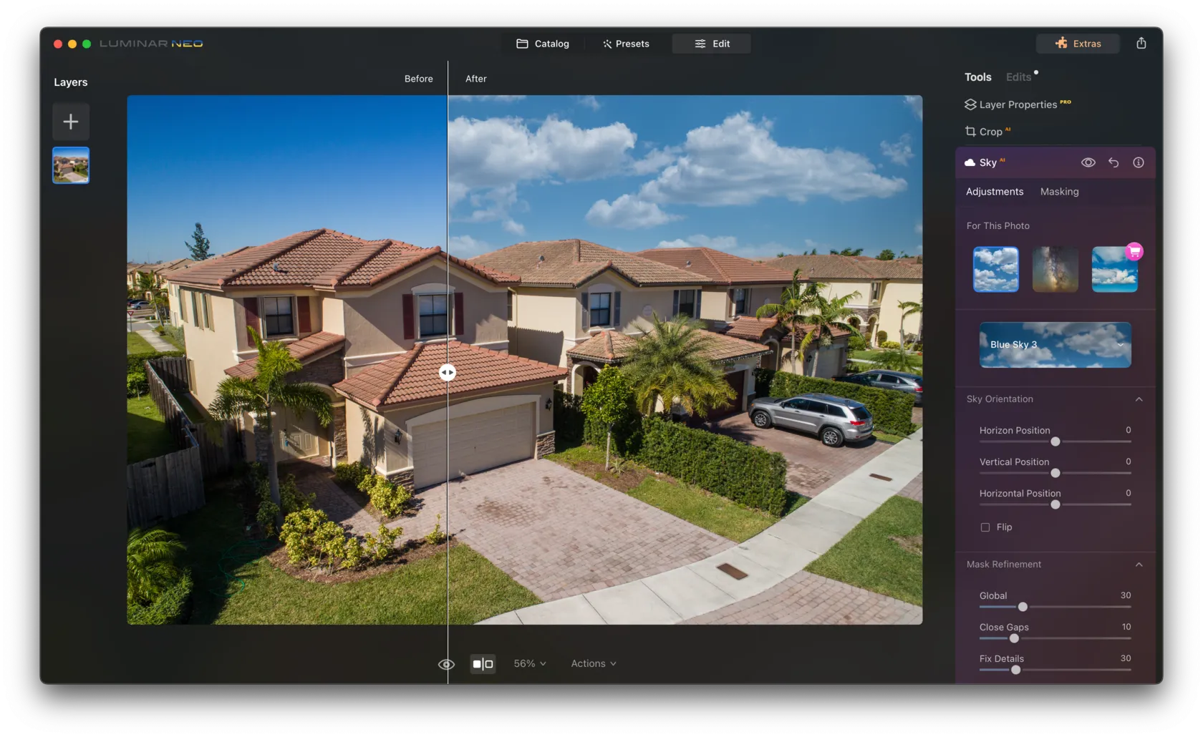Select the Milky Way sky thumbnail
Image resolution: width=1203 pixels, height=737 pixels.
coord(1055,270)
